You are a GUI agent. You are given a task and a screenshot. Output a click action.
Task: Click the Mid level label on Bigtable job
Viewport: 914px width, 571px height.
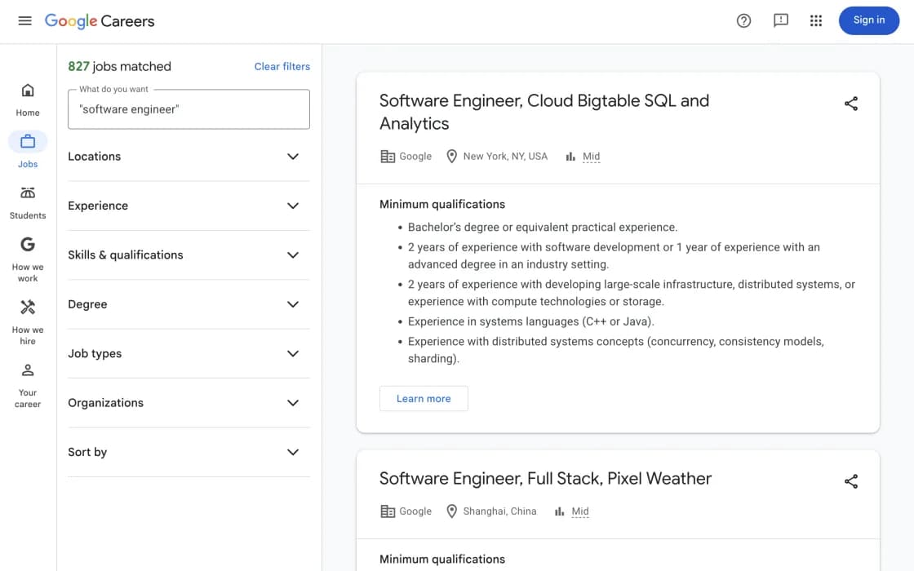(x=591, y=156)
